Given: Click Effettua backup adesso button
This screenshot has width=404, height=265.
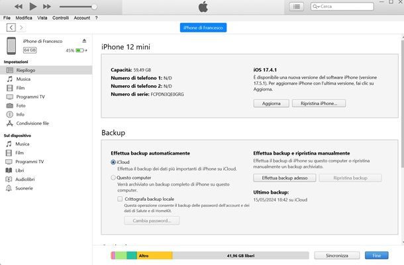Looking at the screenshot, I should [x=285, y=178].
